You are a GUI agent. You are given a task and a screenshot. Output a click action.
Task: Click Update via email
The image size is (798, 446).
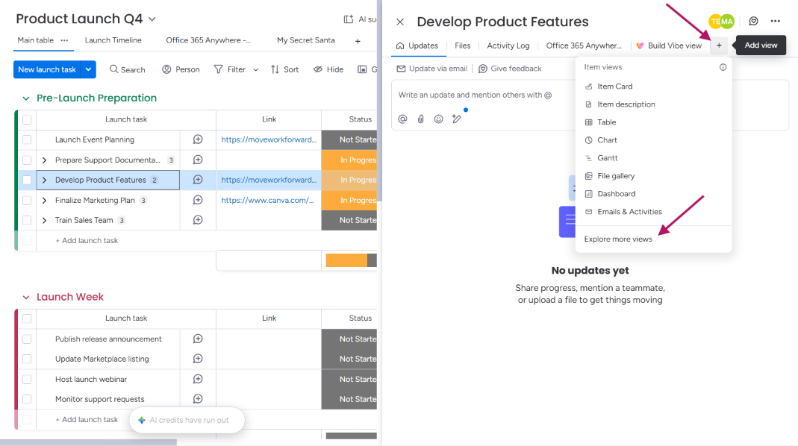click(432, 69)
